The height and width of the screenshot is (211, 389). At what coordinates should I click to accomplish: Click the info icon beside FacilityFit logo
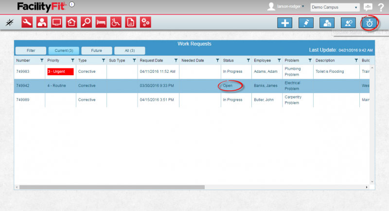pos(72,4)
